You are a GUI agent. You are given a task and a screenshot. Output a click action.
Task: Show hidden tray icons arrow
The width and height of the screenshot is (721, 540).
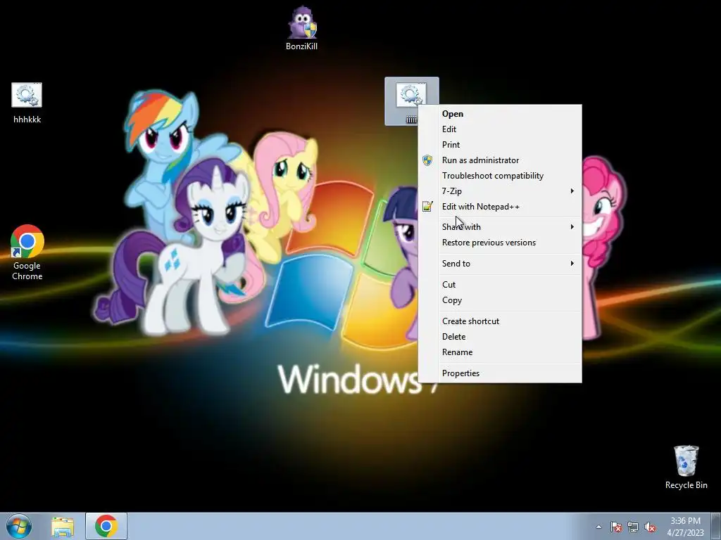click(x=598, y=527)
